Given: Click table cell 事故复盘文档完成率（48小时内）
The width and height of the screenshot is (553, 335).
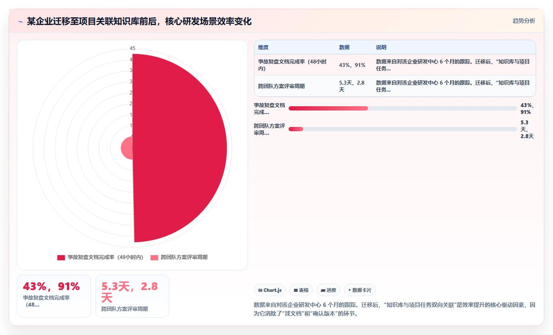Looking at the screenshot, I should pyautogui.click(x=295, y=65).
